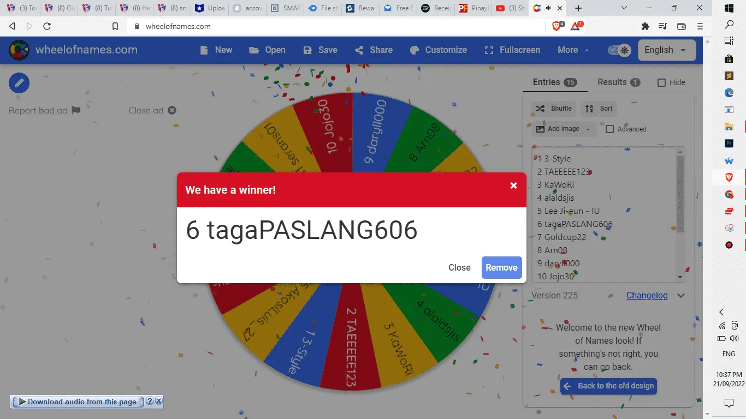This screenshot has height=419, width=746.
Task: Open the browser hamburger menu
Action: [700, 26]
